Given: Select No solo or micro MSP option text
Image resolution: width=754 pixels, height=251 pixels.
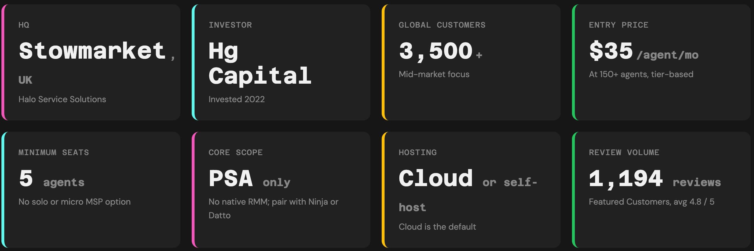Looking at the screenshot, I should click(x=74, y=202).
